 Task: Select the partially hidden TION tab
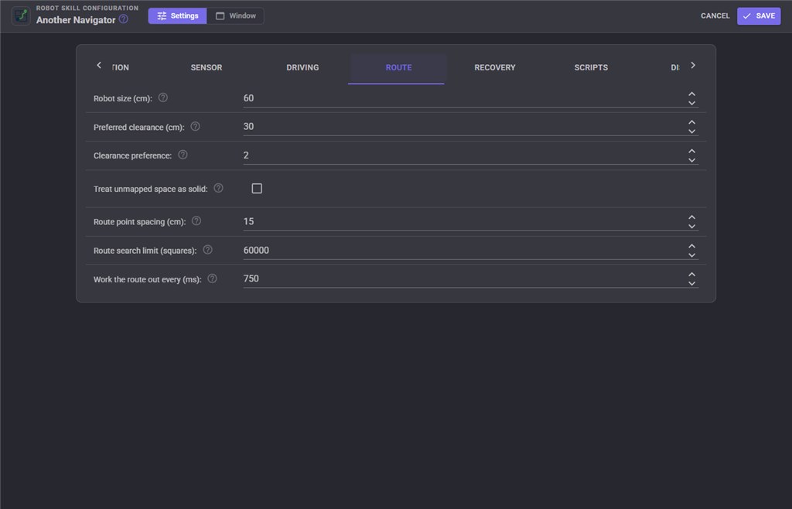(121, 67)
